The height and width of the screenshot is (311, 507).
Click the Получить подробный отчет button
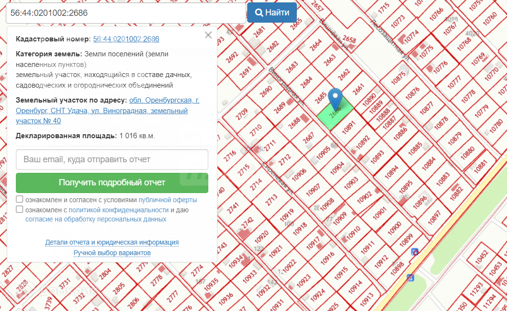(112, 182)
